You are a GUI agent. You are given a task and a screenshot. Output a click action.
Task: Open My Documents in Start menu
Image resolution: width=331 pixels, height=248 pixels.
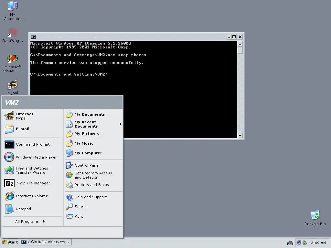click(93, 114)
